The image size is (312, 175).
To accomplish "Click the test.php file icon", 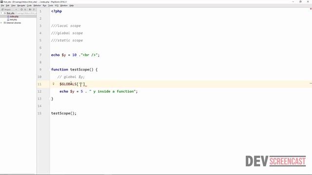I will 8,19.
